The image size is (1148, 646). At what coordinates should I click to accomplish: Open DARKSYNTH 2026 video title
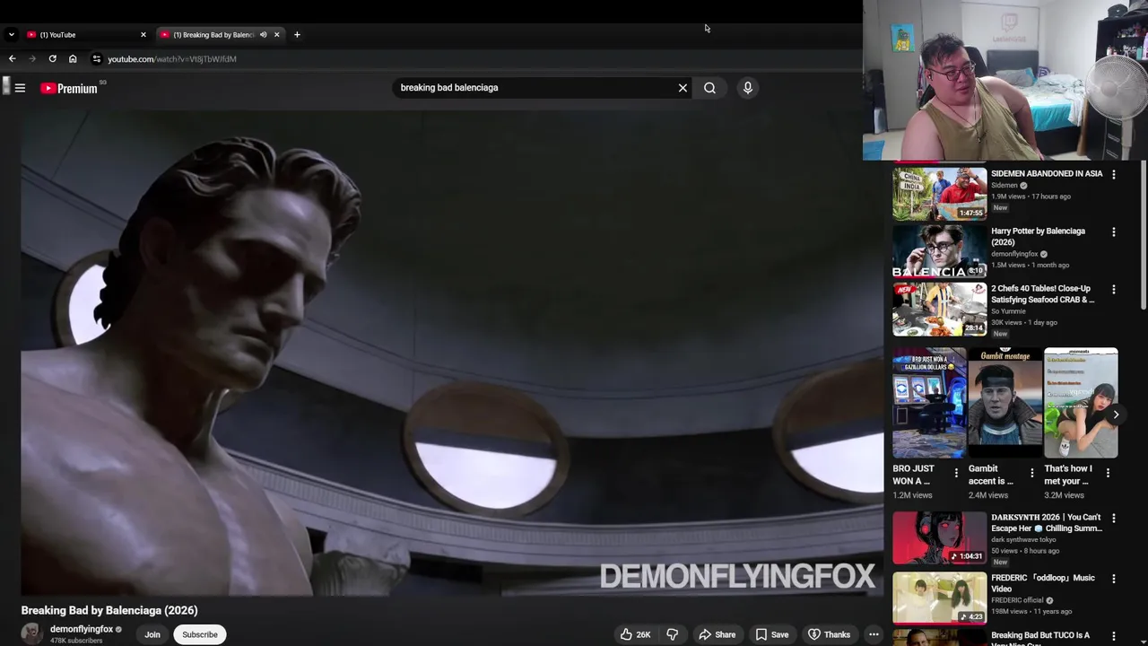[1046, 523]
